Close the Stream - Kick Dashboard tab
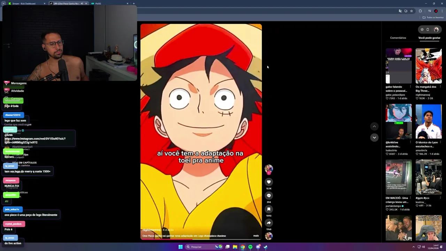The image size is (446, 251). pos(45,3)
